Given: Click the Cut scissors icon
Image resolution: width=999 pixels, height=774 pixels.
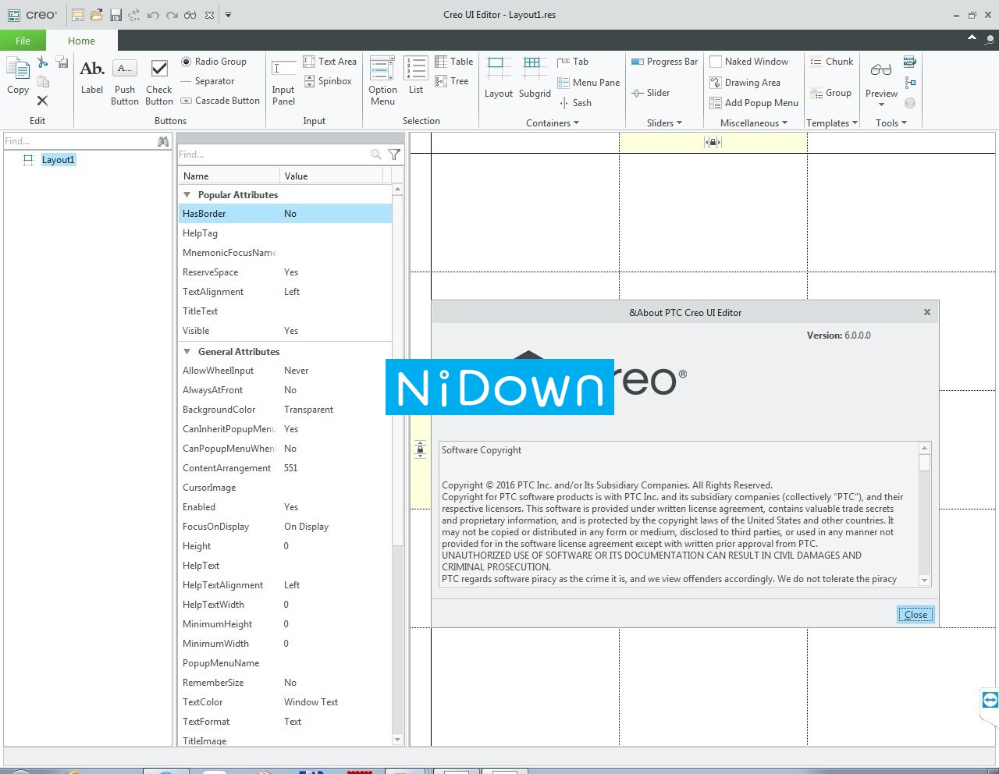Looking at the screenshot, I should click(42, 62).
